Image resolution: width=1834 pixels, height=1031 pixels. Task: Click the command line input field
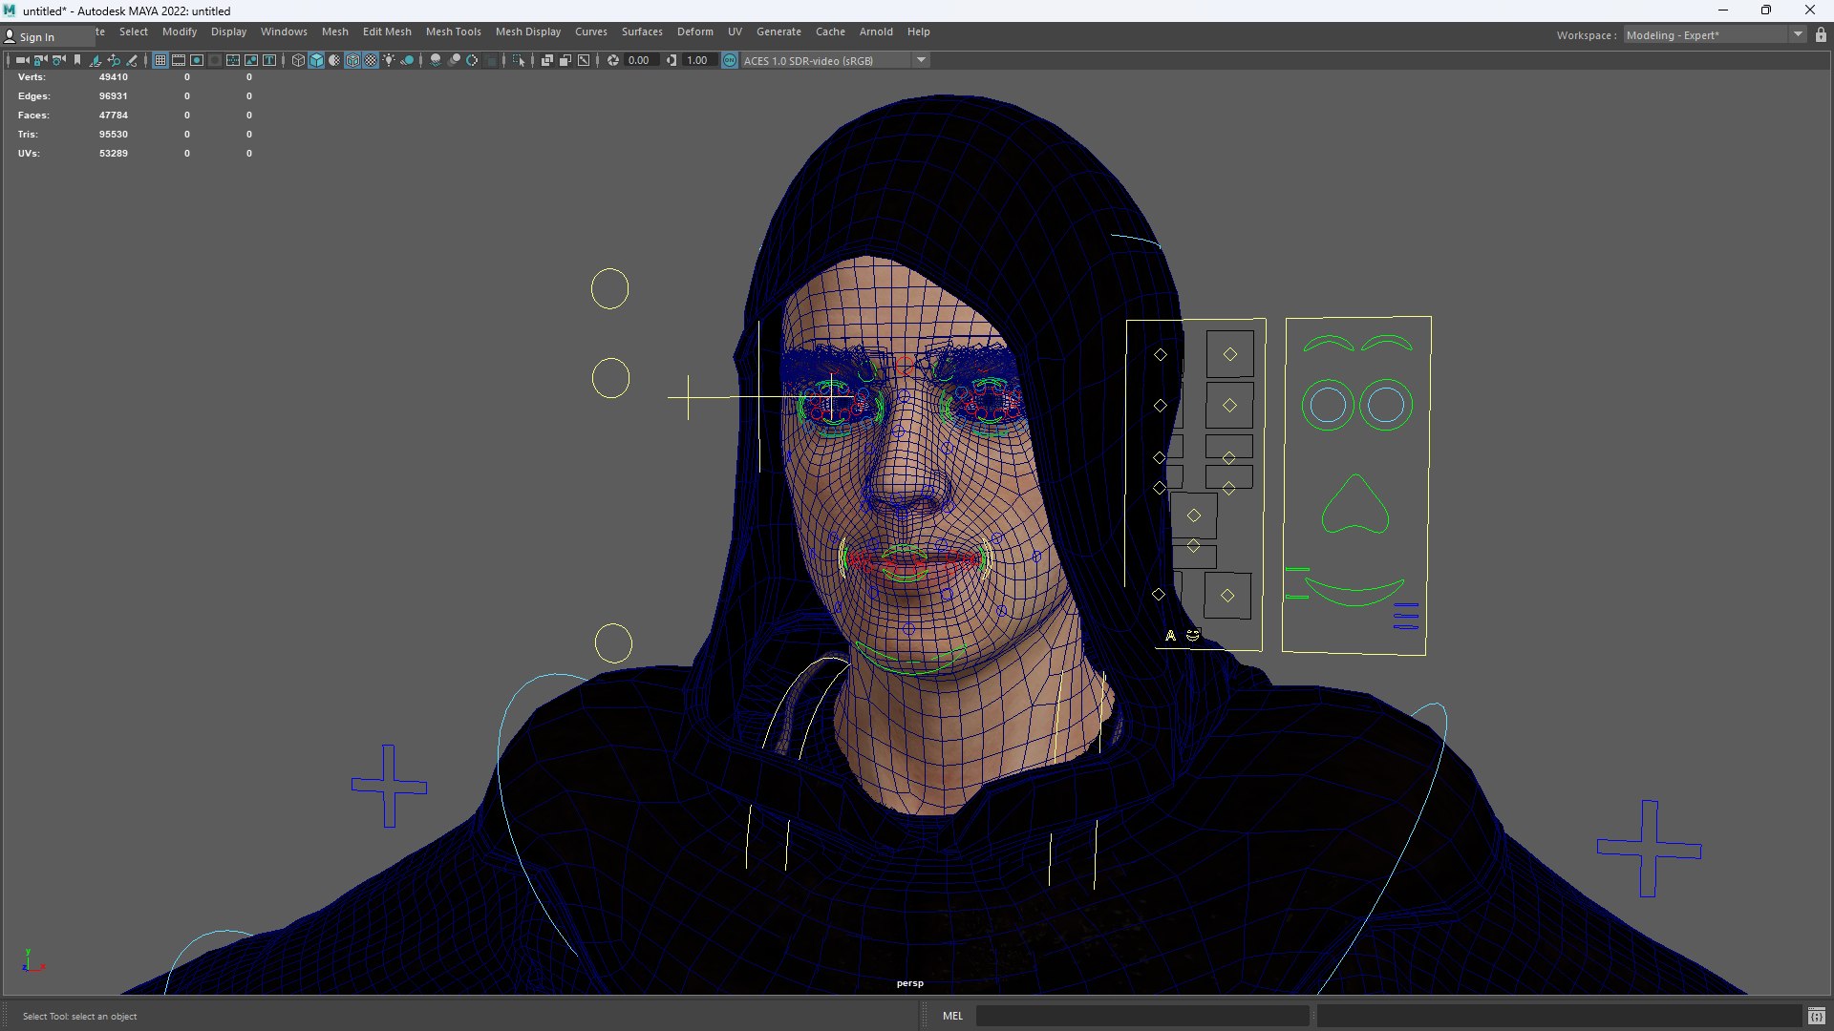[1141, 1016]
